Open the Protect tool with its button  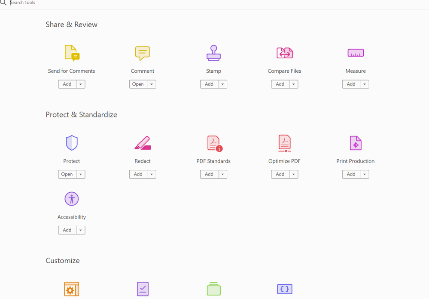tap(67, 174)
